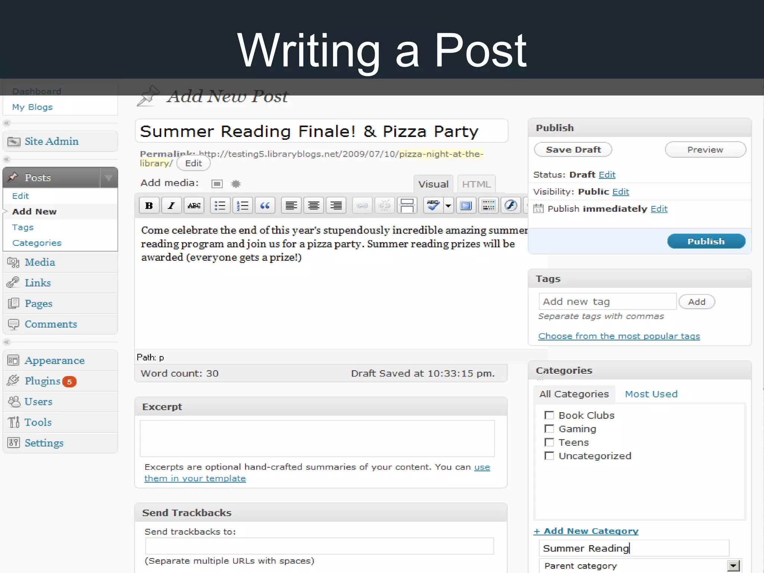This screenshot has height=573, width=764.
Task: Align text left
Action: (291, 206)
